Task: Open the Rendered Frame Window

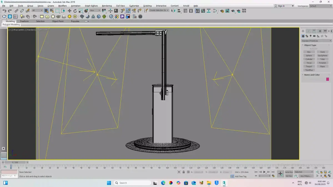Action: tap(228, 11)
